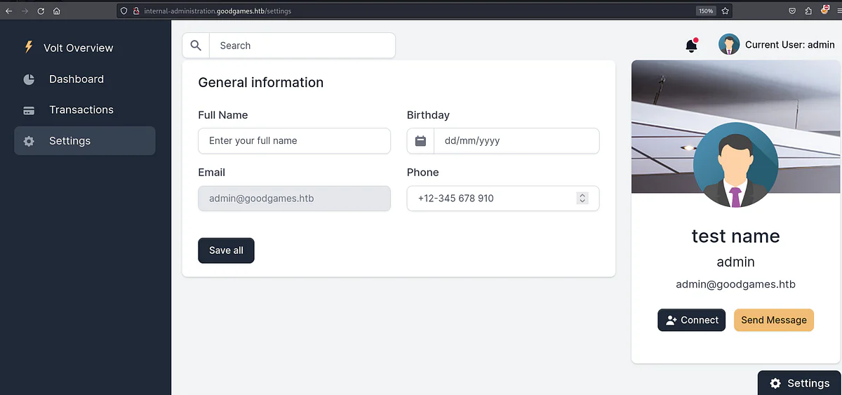Open notifications bell icon
Image resolution: width=842 pixels, height=395 pixels.
point(692,46)
